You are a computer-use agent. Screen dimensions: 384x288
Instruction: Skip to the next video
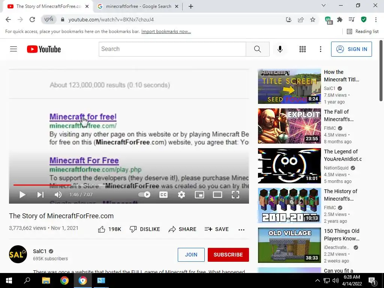(x=40, y=195)
